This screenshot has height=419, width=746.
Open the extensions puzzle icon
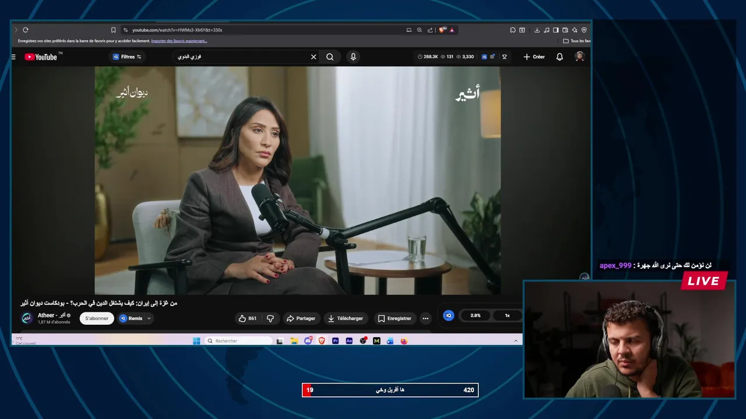coord(512,30)
